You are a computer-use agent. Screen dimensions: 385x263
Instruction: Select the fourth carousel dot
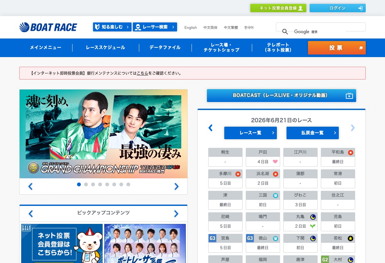tap(100, 184)
